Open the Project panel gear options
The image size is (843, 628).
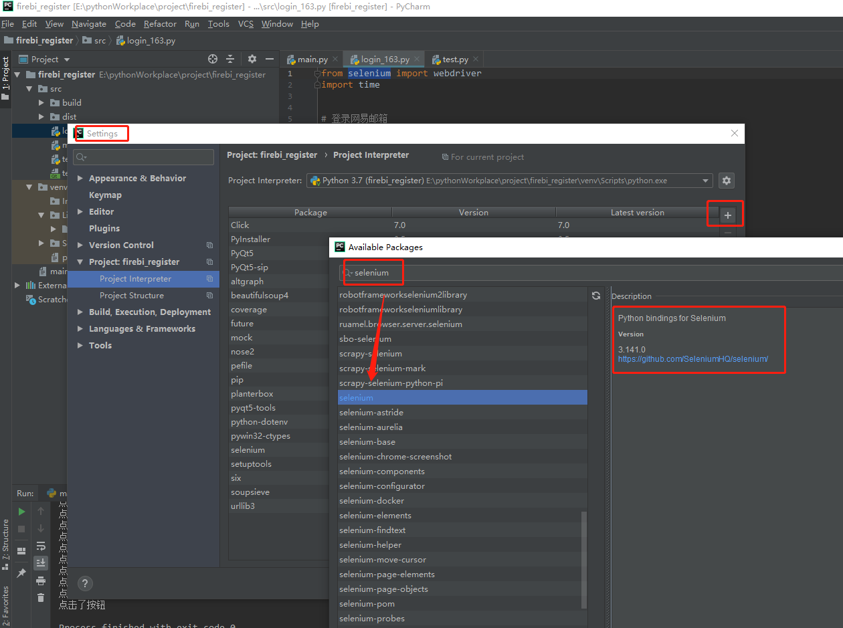click(252, 59)
